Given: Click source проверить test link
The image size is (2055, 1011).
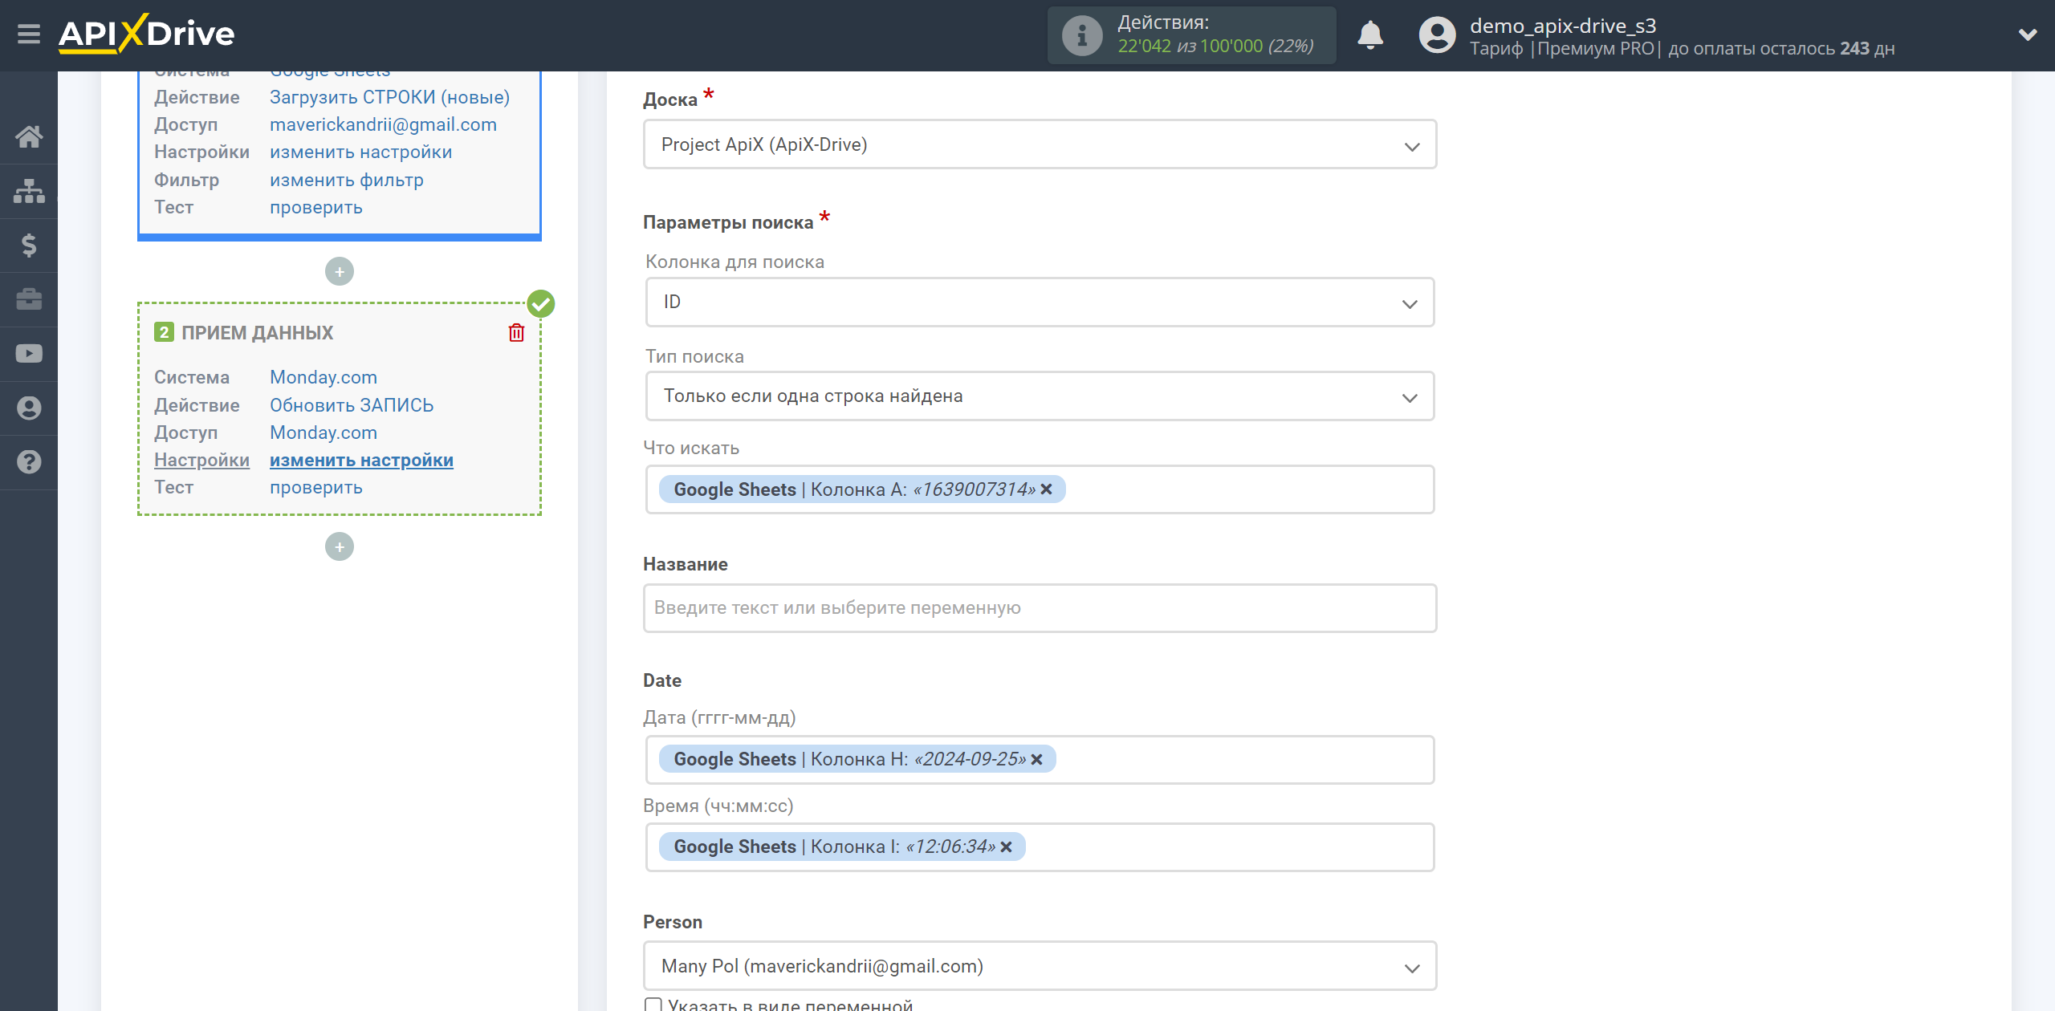Looking at the screenshot, I should [315, 207].
